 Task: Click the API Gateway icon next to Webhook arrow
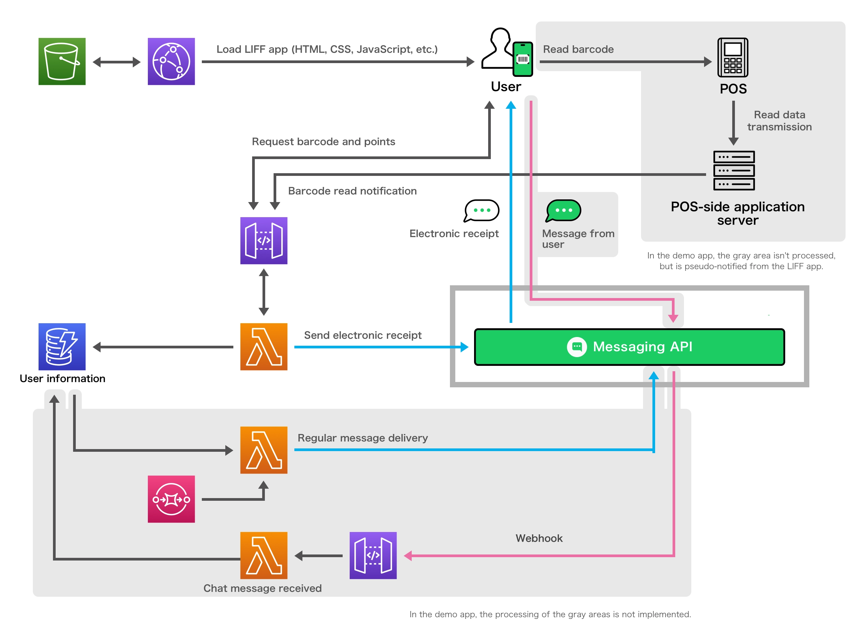coord(373,555)
